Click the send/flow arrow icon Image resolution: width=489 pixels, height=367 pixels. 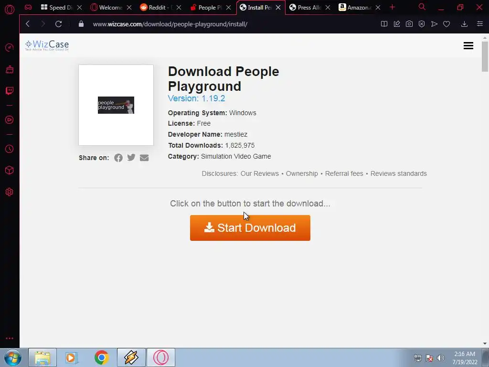(x=434, y=24)
